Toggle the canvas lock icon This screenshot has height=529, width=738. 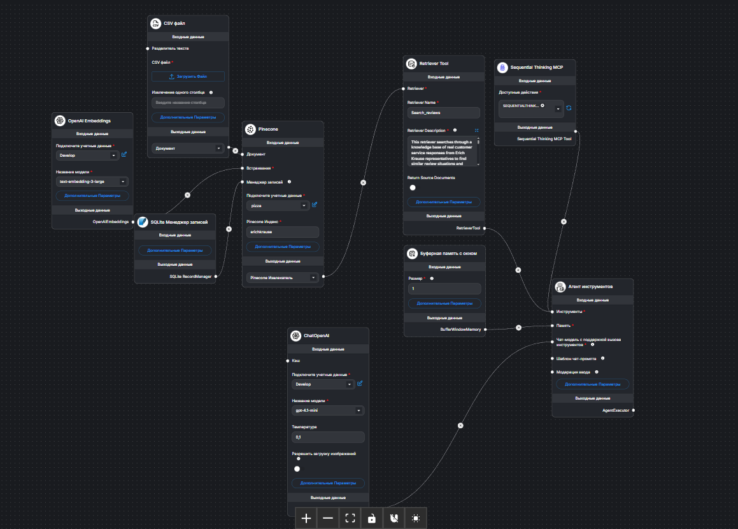(x=372, y=518)
